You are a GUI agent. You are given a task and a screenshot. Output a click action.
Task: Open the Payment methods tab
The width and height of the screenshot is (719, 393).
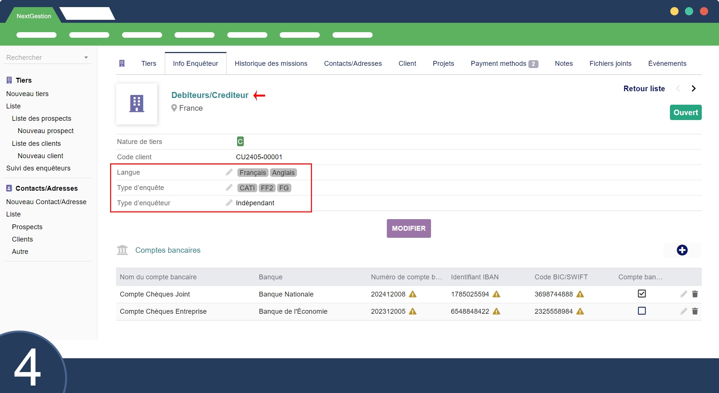click(504, 64)
